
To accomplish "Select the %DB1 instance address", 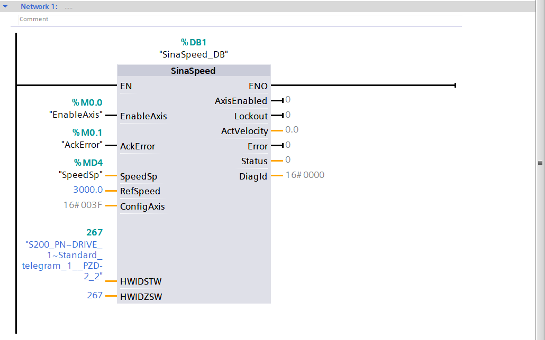I will [194, 42].
